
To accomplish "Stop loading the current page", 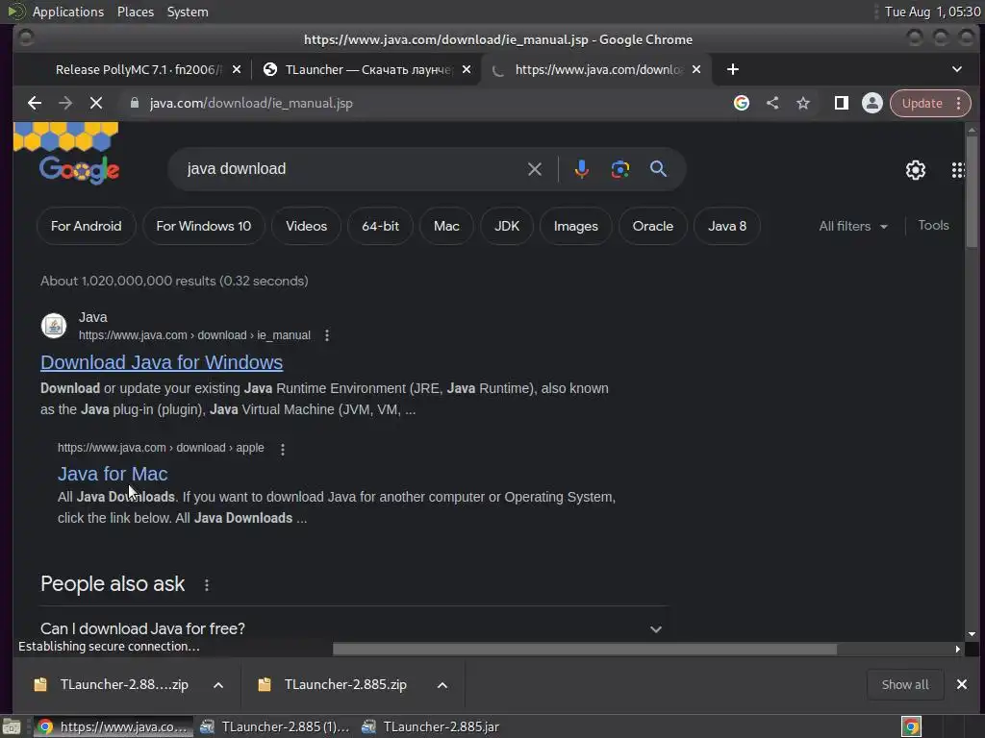I will (x=96, y=103).
